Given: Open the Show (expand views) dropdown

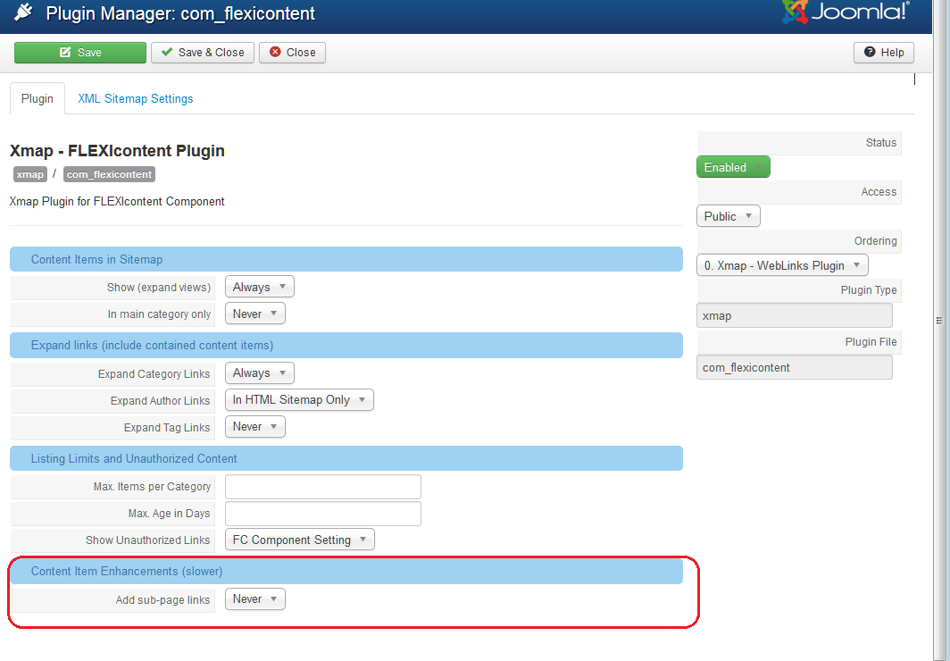Looking at the screenshot, I should (259, 288).
